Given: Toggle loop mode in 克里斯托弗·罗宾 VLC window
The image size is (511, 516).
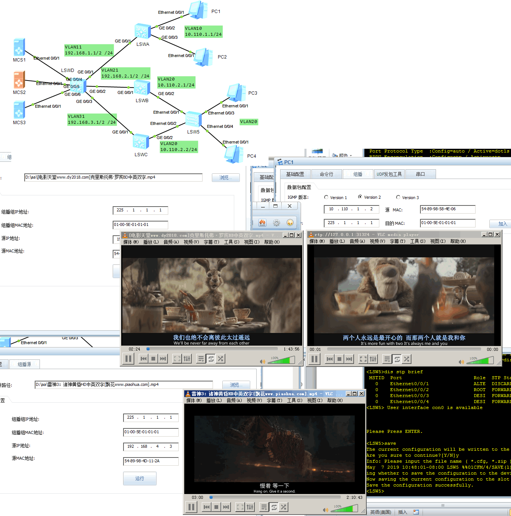Looking at the screenshot, I should coord(211,359).
